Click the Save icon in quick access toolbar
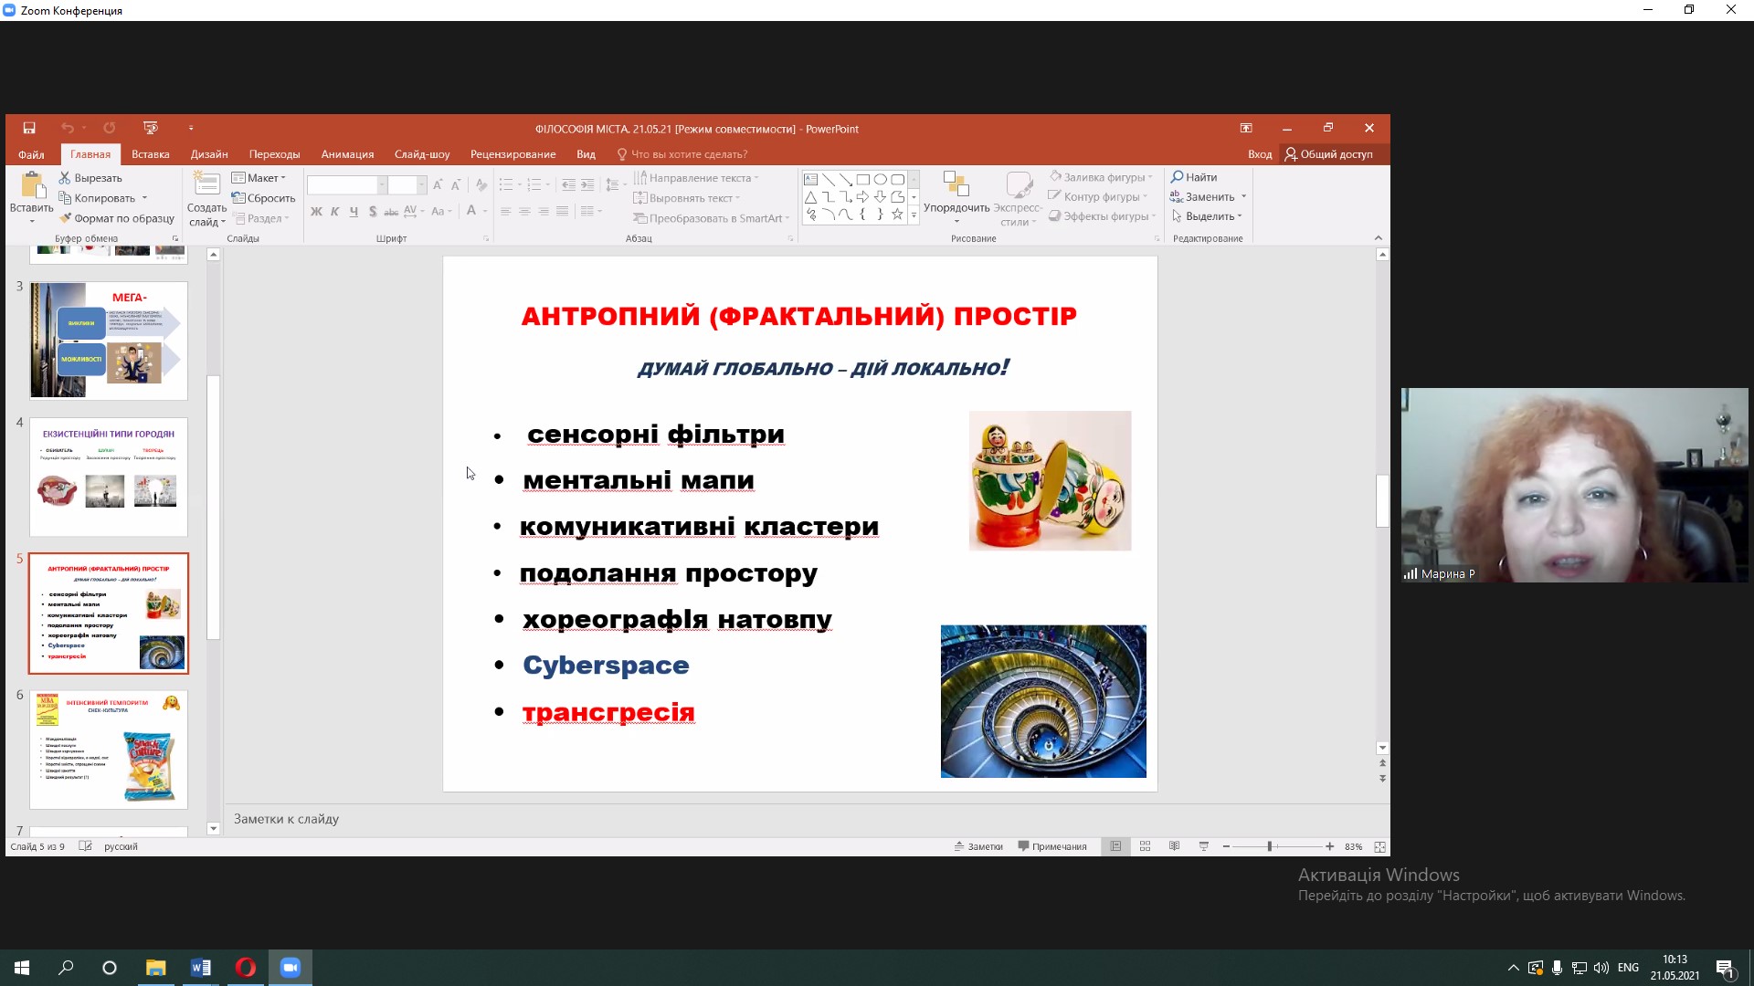1754x986 pixels. [29, 129]
